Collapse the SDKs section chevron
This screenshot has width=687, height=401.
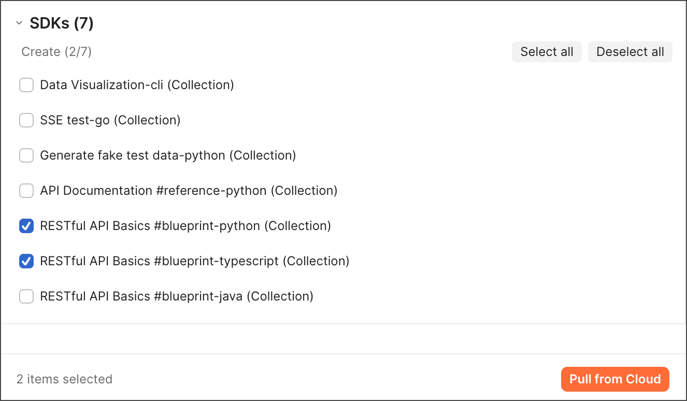pyautogui.click(x=19, y=23)
